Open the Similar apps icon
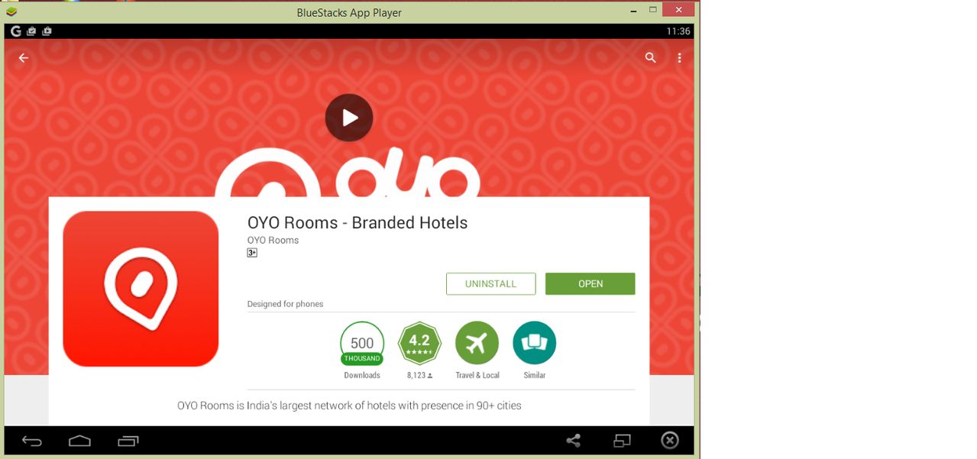This screenshot has width=977, height=459. 535,343
